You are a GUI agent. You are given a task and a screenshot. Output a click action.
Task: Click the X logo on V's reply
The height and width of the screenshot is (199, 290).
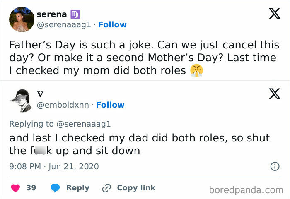click(x=271, y=94)
